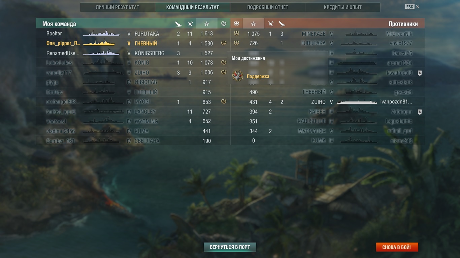Image resolution: width=460 pixels, height=258 pixels.
Task: Click the FURUTAKA ship silhouette thumbnail for Boelter
Action: tap(101, 34)
